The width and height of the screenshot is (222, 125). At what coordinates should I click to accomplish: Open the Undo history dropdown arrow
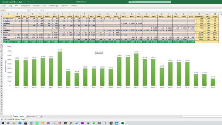click(x=26, y=2)
